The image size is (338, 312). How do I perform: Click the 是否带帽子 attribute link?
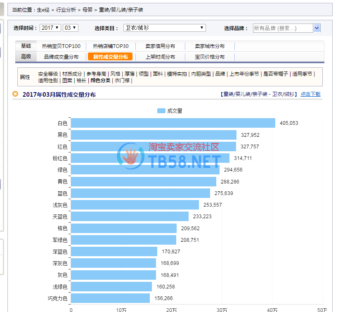276,74
